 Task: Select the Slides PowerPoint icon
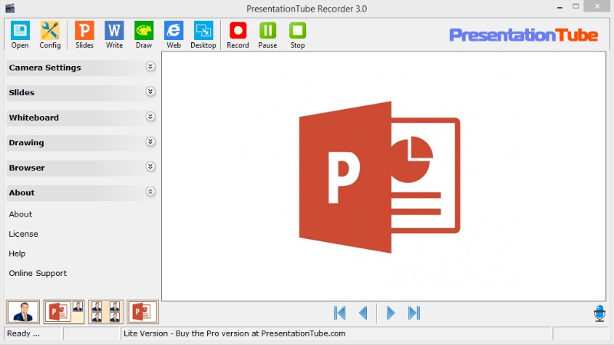tap(84, 35)
